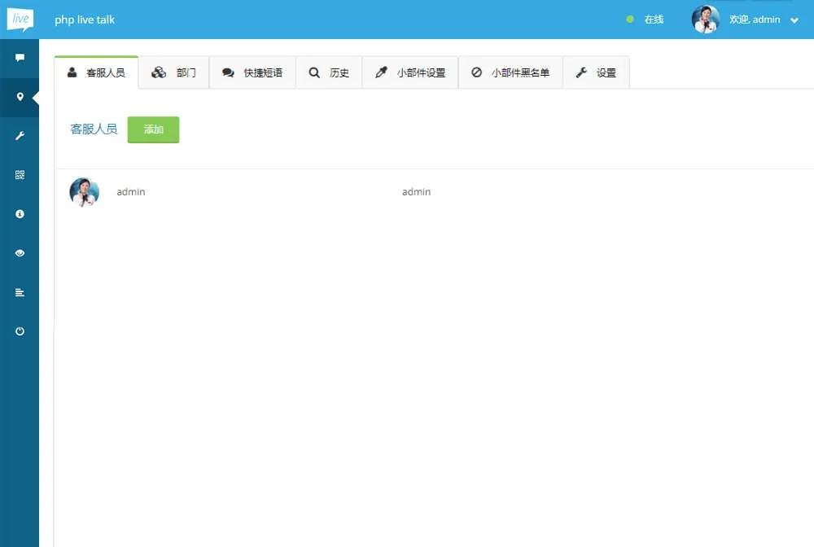This screenshot has height=547, width=814.
Task: Click the admin avatar in header
Action: click(705, 20)
